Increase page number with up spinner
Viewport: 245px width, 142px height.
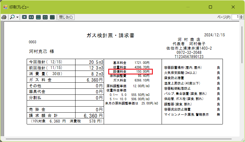(x=241, y=16)
